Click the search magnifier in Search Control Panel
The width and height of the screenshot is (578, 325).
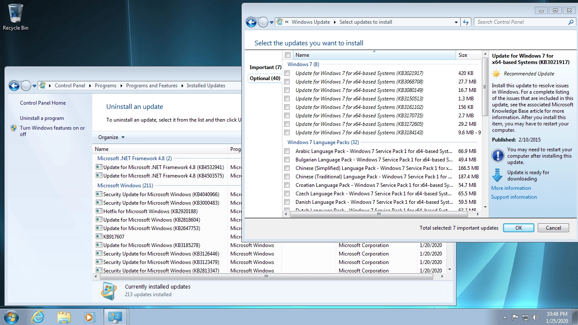pos(571,22)
